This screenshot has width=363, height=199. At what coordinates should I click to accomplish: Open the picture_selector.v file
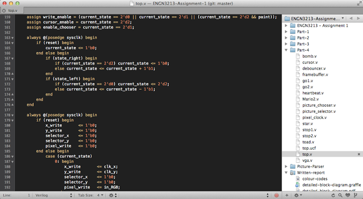click(319, 111)
